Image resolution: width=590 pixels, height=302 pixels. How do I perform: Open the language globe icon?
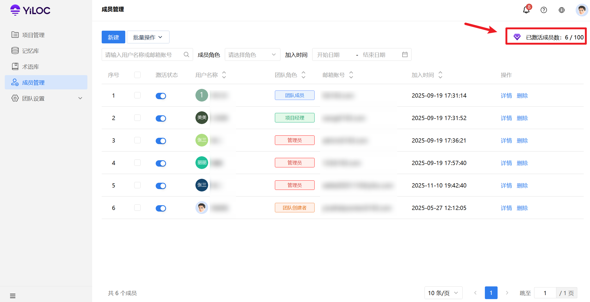[561, 10]
